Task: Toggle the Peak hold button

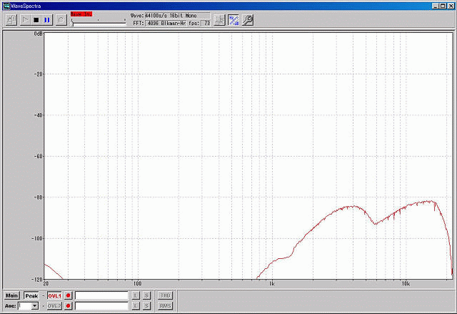Action: coord(31,295)
